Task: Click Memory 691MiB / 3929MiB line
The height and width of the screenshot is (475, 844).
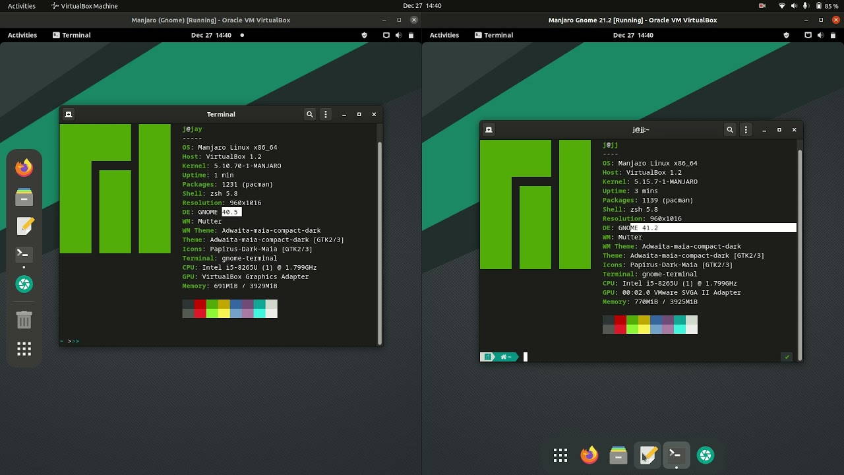Action: [x=229, y=286]
